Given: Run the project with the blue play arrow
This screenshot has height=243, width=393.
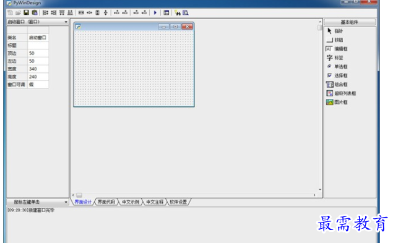Looking at the screenshot, I should click(x=155, y=12).
